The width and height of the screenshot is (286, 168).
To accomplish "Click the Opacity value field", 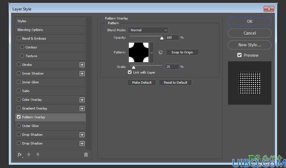I will 172,38.
